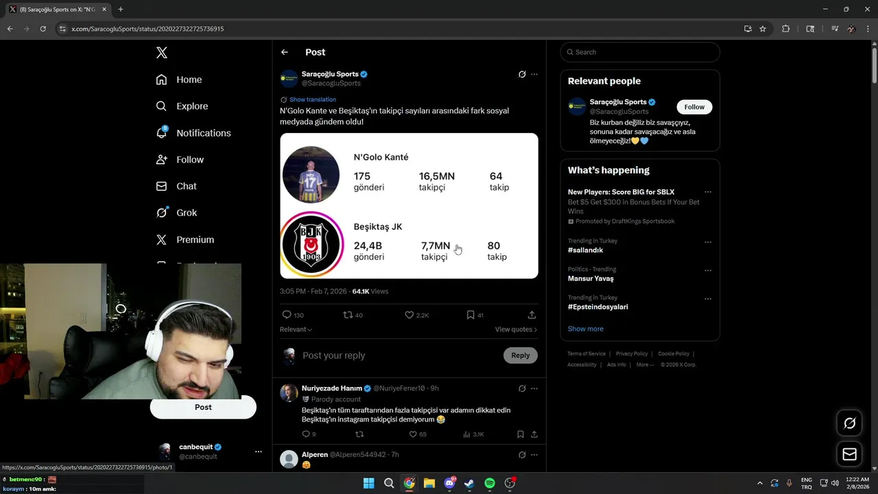Open Notifications in the sidebar
878x494 pixels.
pos(193,133)
